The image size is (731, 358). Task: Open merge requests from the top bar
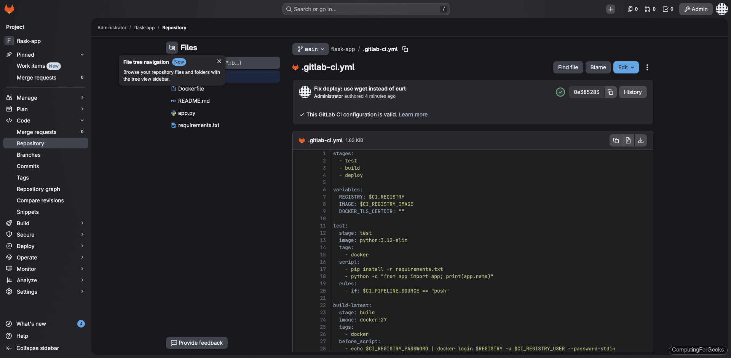coord(649,9)
